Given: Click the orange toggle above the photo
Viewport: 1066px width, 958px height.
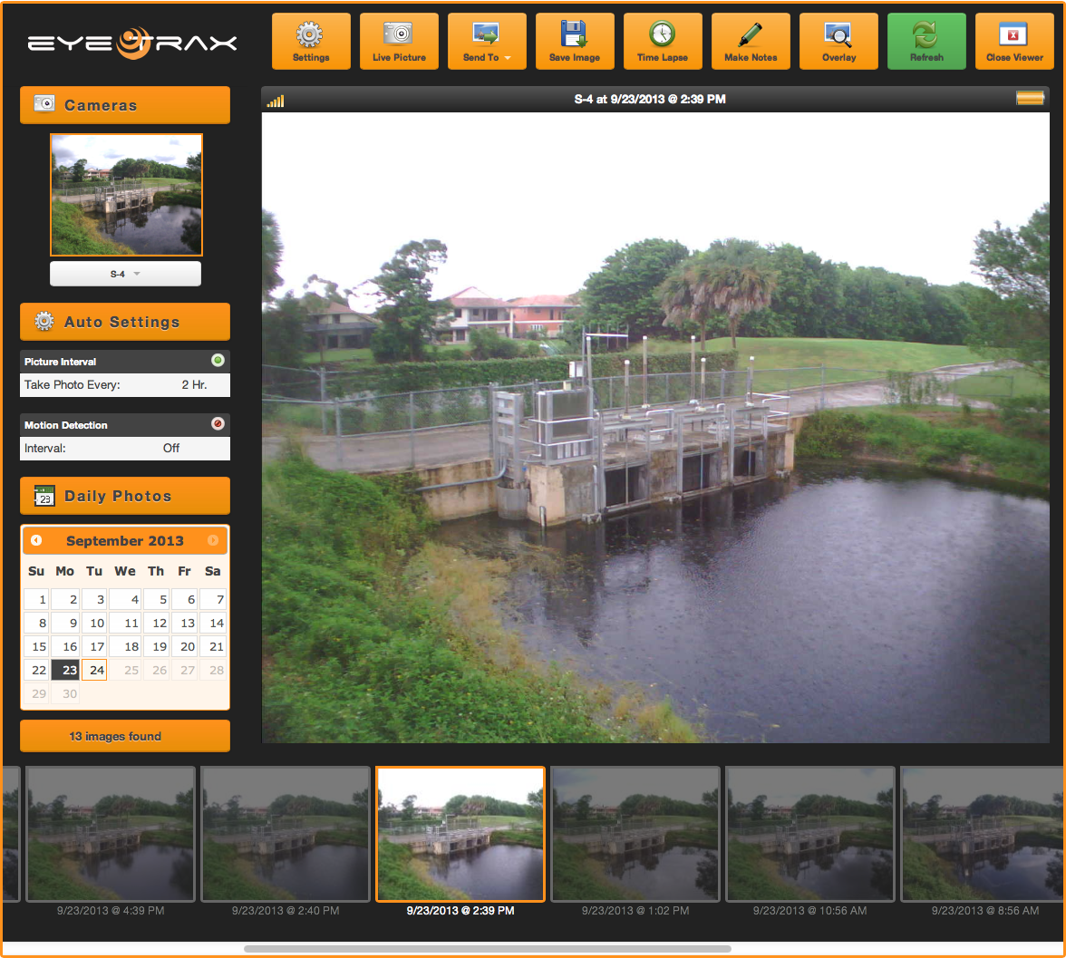Looking at the screenshot, I should pyautogui.click(x=1030, y=97).
